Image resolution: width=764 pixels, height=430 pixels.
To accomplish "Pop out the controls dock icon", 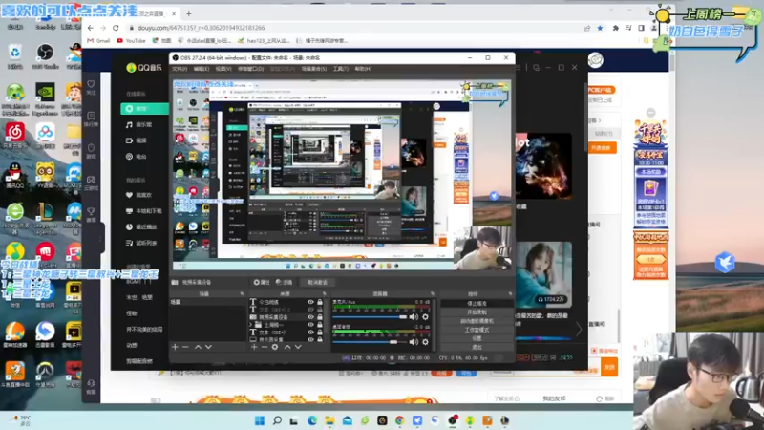I will coord(510,294).
